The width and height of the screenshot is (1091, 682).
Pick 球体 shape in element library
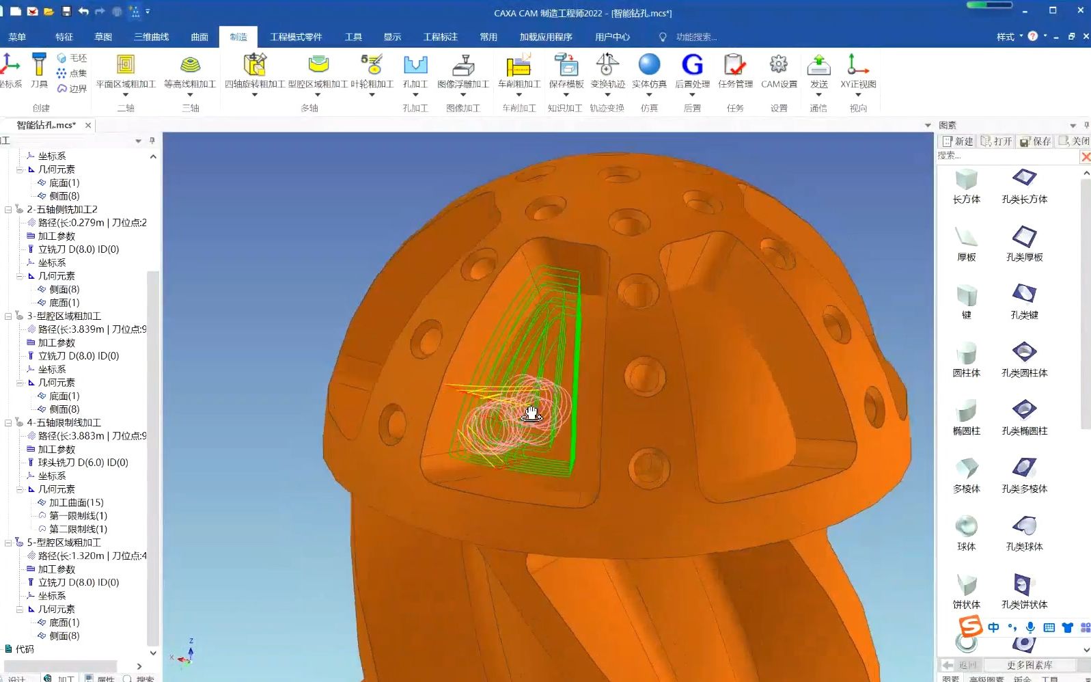(x=966, y=533)
